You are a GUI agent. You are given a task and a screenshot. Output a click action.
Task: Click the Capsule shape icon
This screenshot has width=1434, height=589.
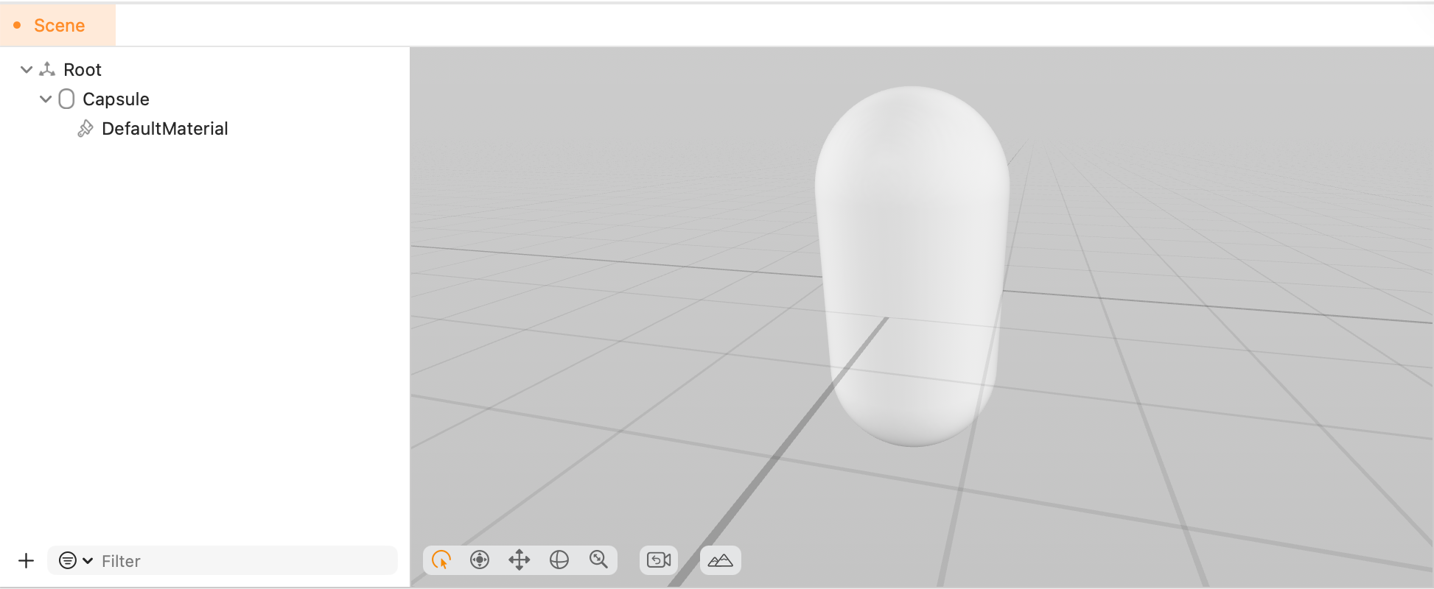[x=66, y=99]
